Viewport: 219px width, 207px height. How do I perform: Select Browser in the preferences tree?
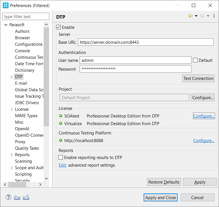coord(22,38)
